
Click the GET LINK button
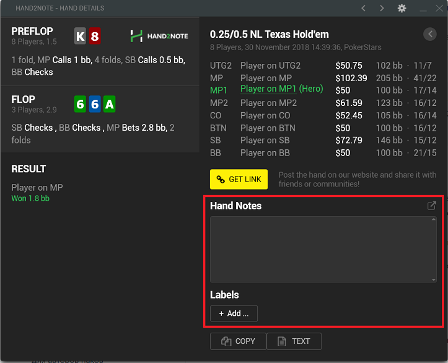239,180
